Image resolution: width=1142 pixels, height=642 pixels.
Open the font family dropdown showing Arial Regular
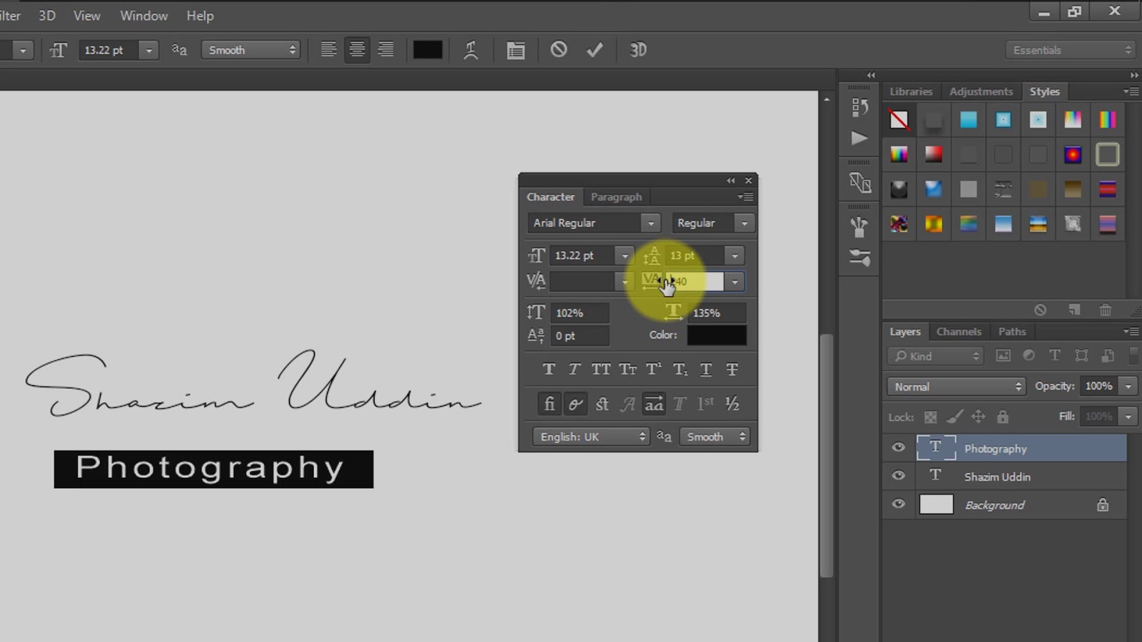(592, 223)
